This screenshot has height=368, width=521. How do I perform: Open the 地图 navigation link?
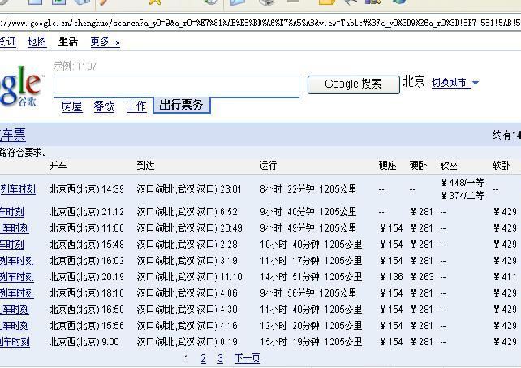(x=37, y=42)
